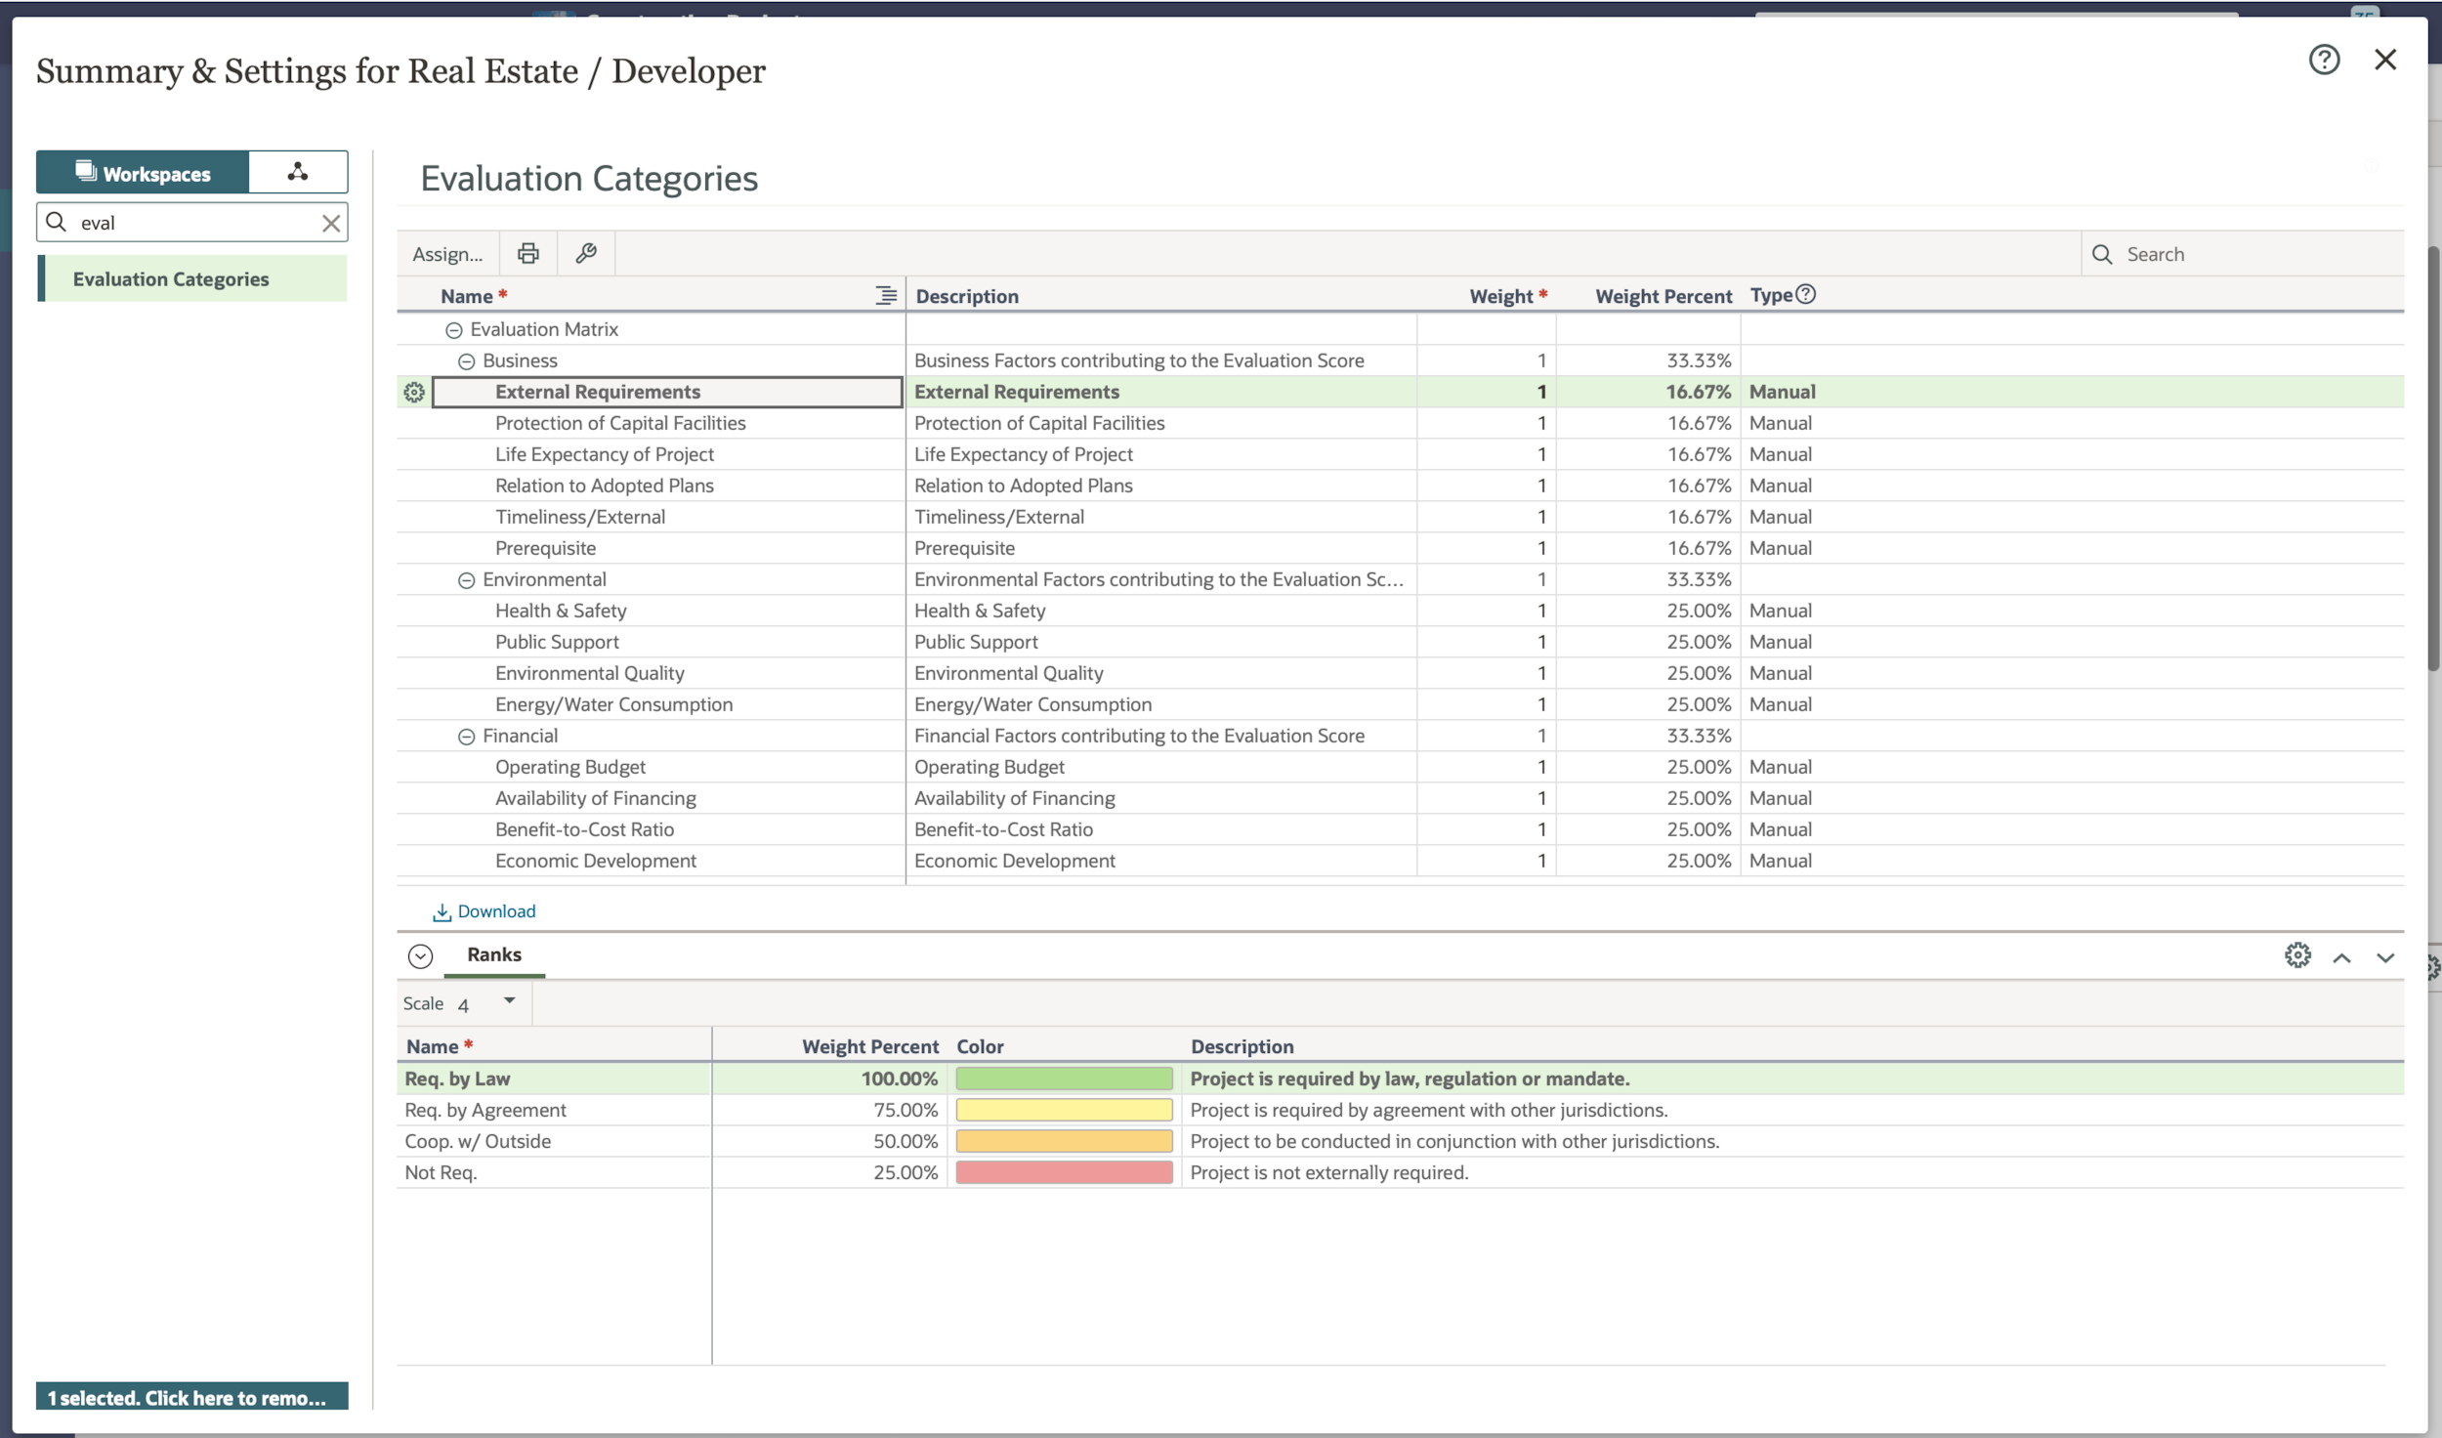Click the help question mark icon
Screen dimensions: 2442x1438
[x=2324, y=61]
